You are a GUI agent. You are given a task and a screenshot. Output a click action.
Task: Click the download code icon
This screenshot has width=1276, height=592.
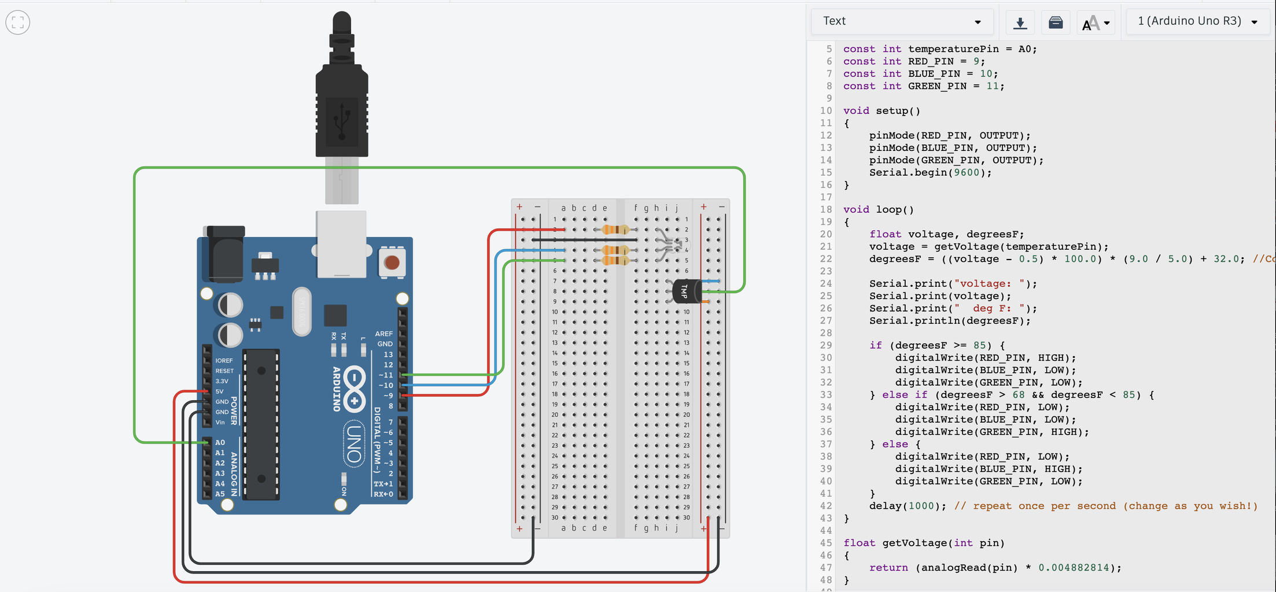[x=1020, y=22]
